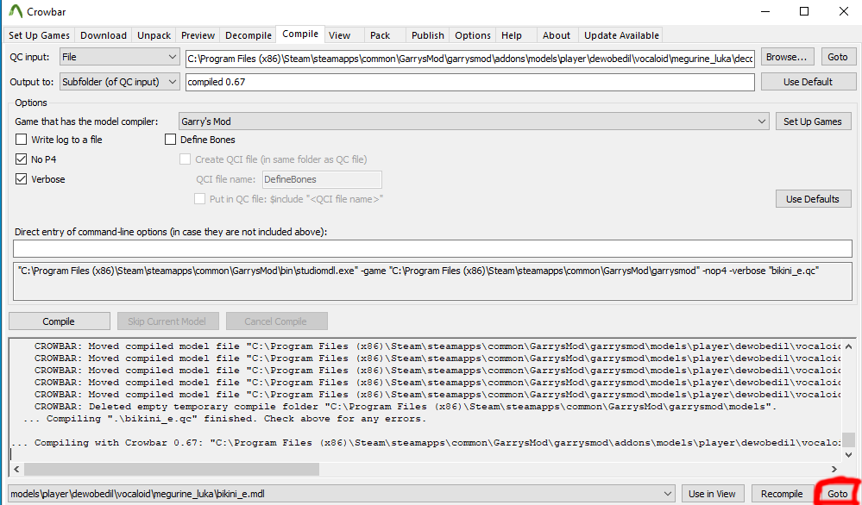Open the Publish tab
Image resolution: width=862 pixels, height=505 pixels.
[x=428, y=35]
